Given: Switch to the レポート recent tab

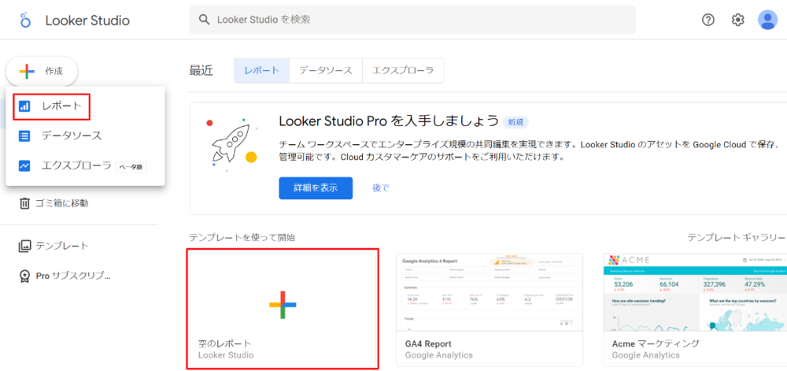Looking at the screenshot, I should click(x=261, y=71).
